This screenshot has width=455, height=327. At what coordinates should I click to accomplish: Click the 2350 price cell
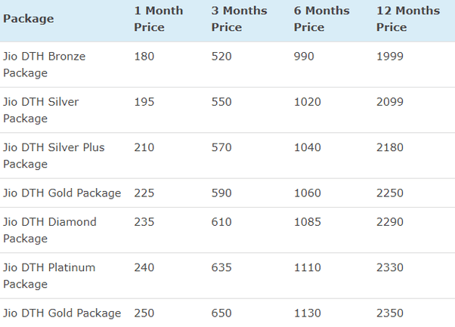click(x=390, y=313)
